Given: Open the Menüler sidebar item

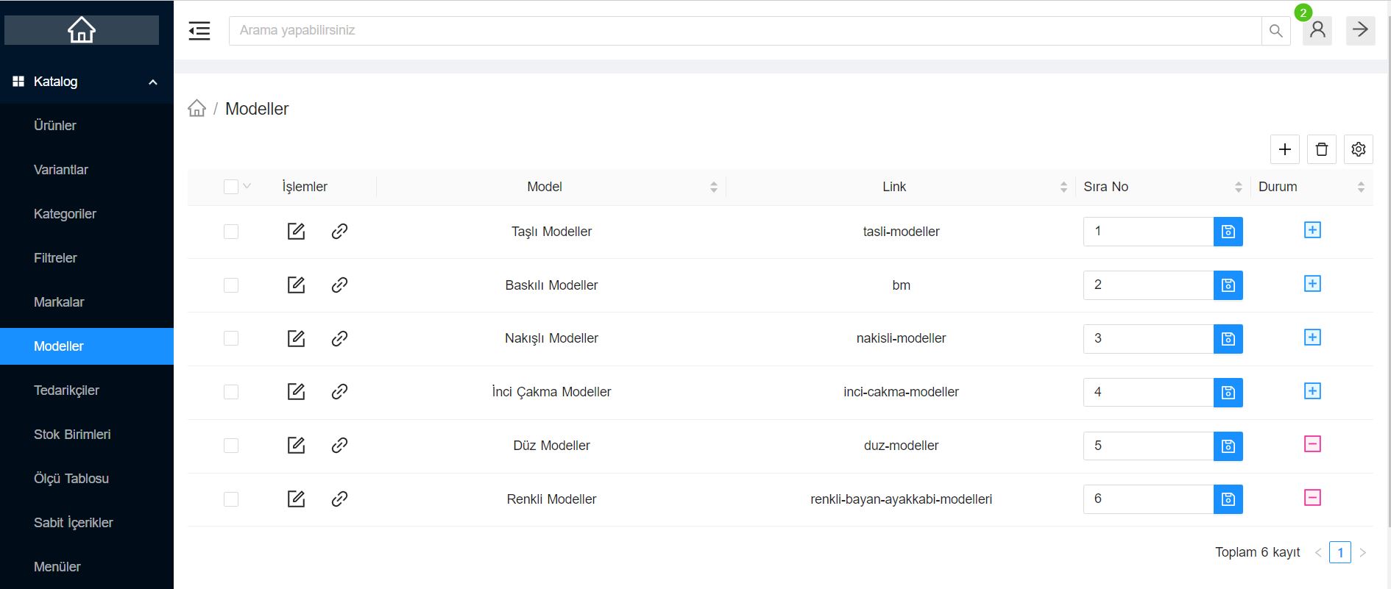Looking at the screenshot, I should click(87, 567).
